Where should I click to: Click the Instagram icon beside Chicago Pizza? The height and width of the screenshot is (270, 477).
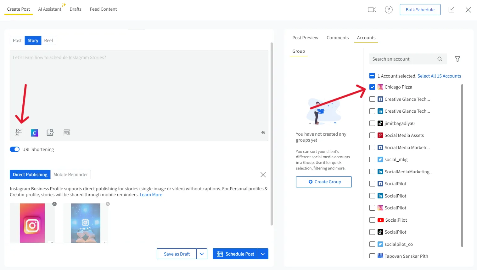point(380,87)
